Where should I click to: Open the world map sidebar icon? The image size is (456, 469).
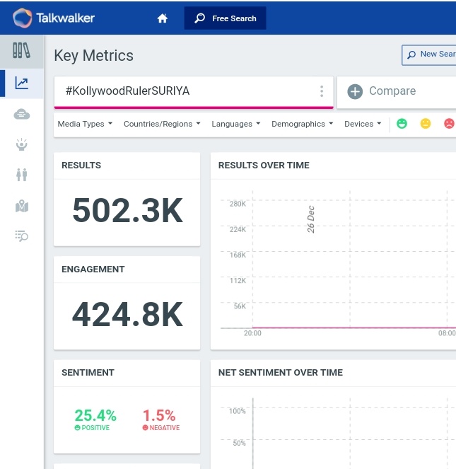coord(22,206)
